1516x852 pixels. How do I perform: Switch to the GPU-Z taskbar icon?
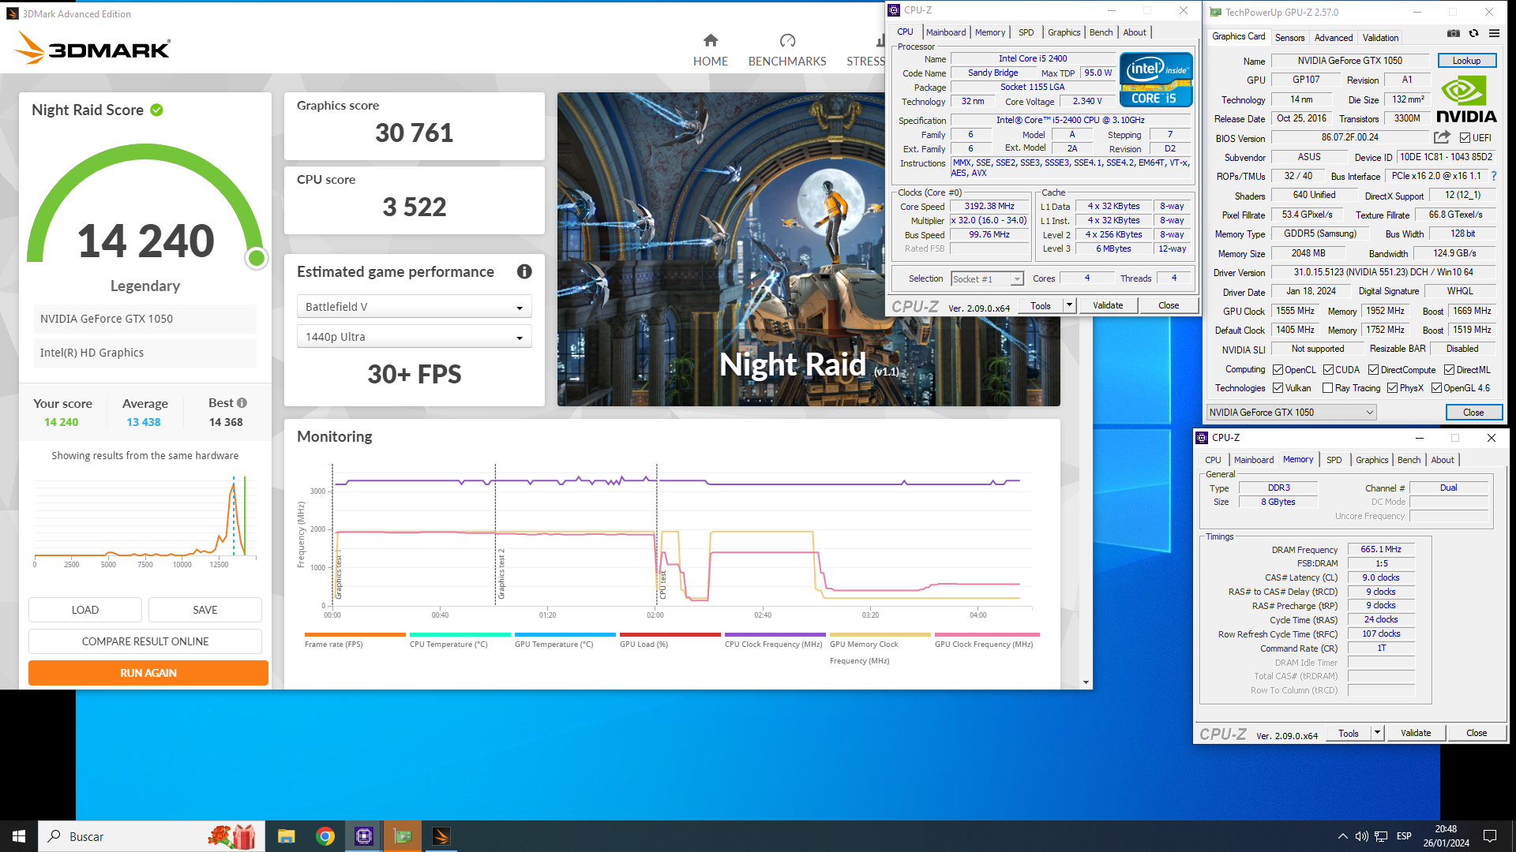pyautogui.click(x=403, y=836)
